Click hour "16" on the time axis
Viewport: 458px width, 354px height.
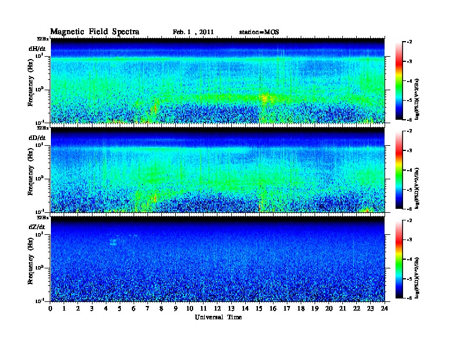(x=273, y=308)
